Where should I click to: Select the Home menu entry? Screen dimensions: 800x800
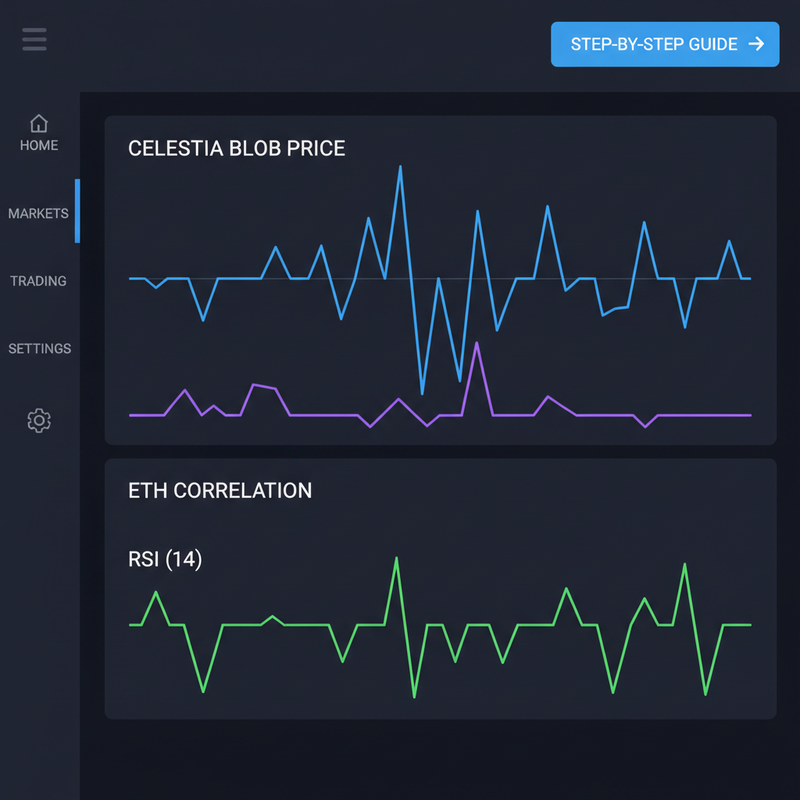coord(38,145)
